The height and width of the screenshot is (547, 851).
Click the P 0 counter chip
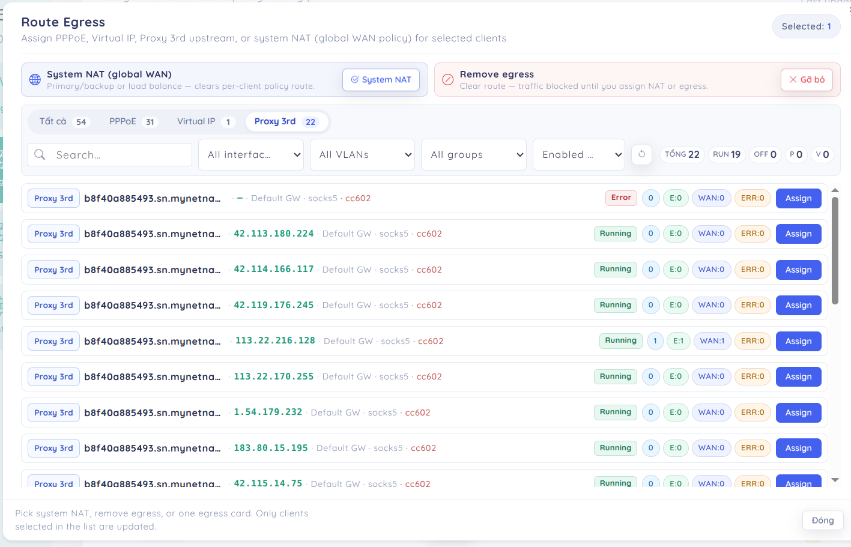pos(796,154)
